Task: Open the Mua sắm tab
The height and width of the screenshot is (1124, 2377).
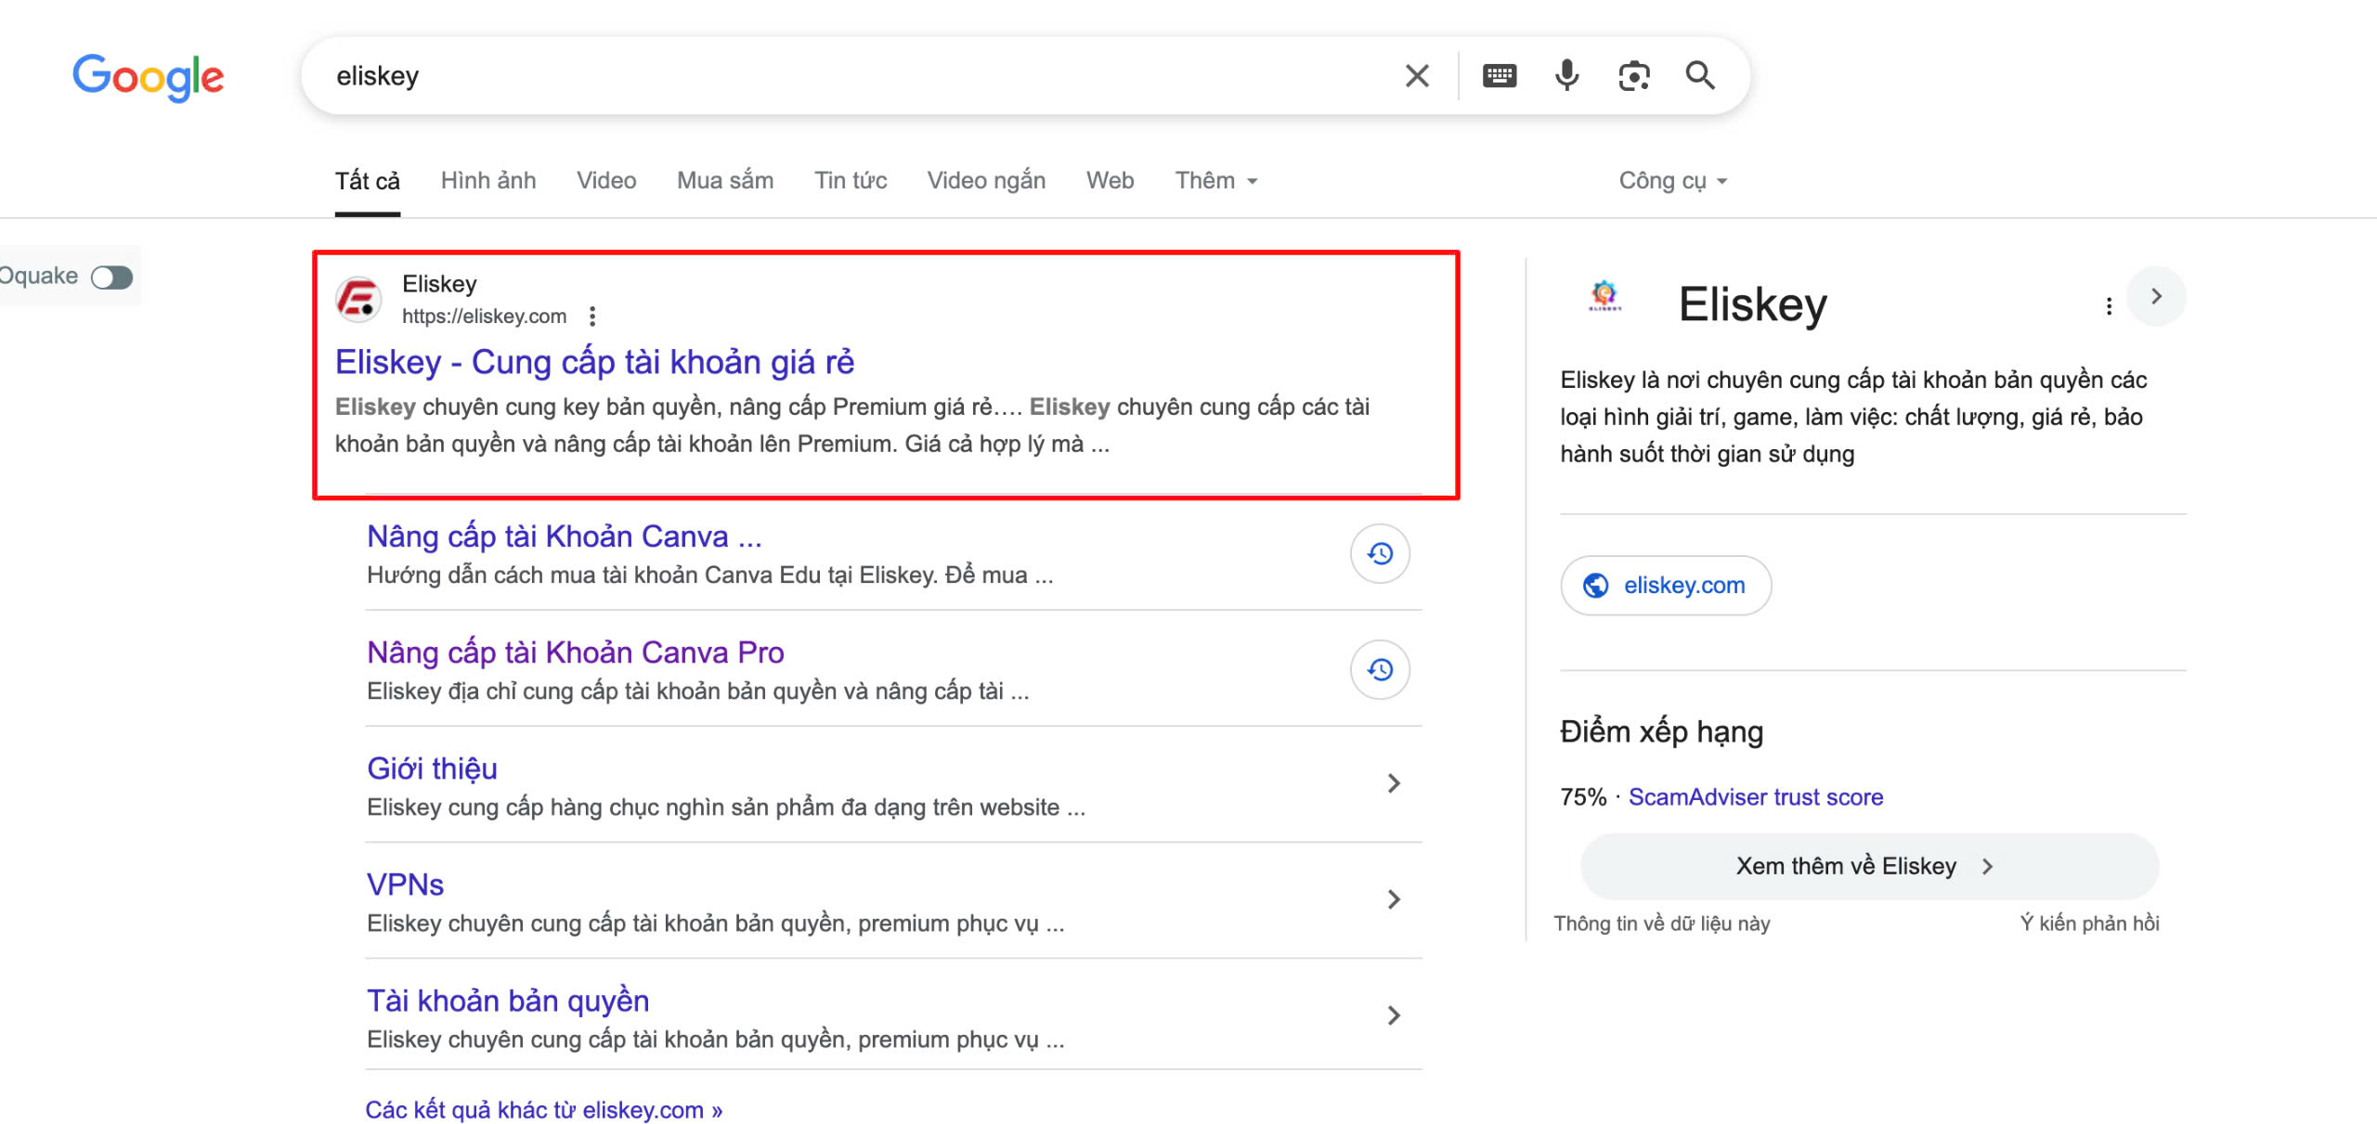Action: [725, 180]
